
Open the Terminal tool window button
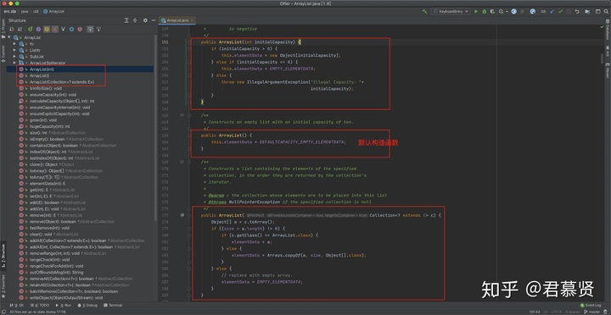113,306
